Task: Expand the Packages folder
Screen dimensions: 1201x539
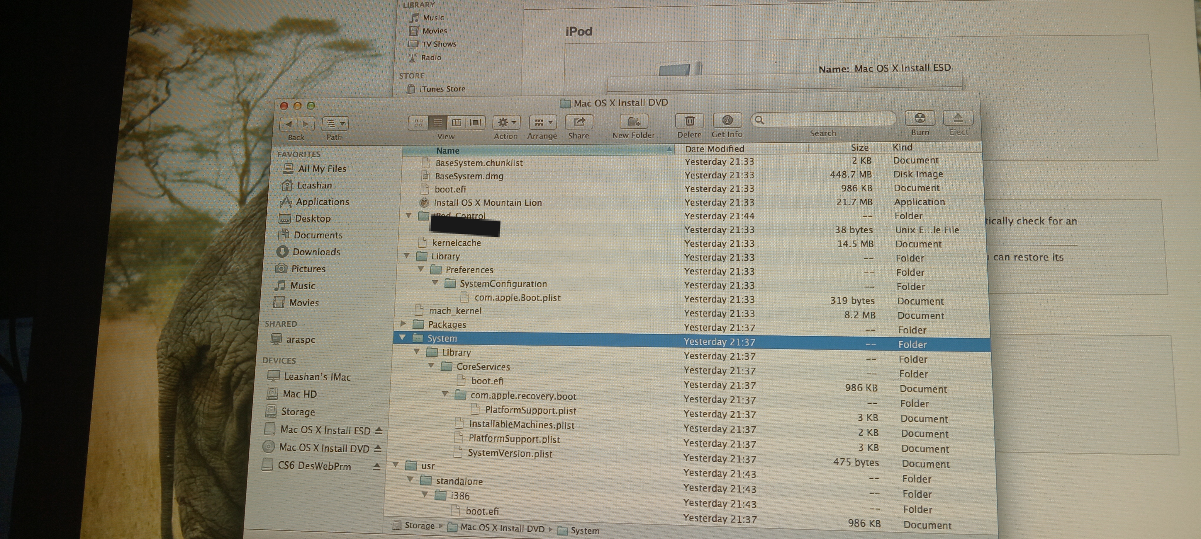Action: tap(403, 323)
